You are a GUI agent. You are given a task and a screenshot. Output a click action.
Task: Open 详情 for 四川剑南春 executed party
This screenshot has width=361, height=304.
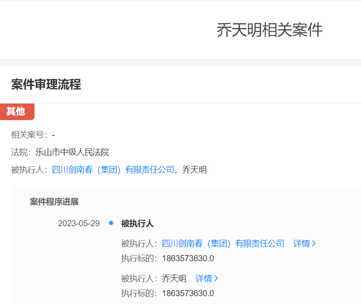pos(304,243)
